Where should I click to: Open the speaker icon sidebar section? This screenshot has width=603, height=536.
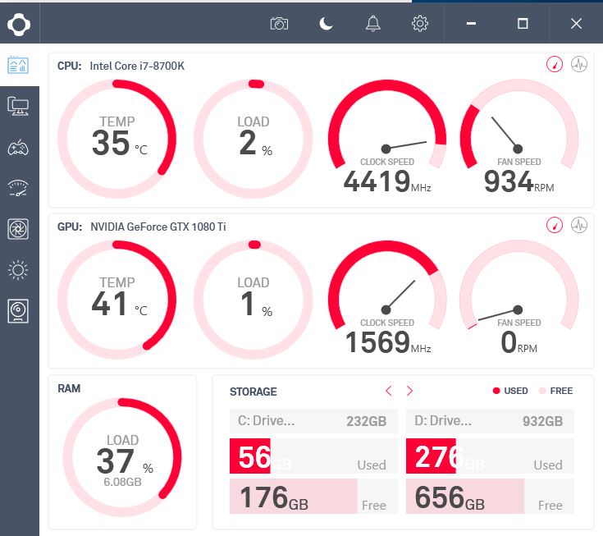[x=18, y=310]
